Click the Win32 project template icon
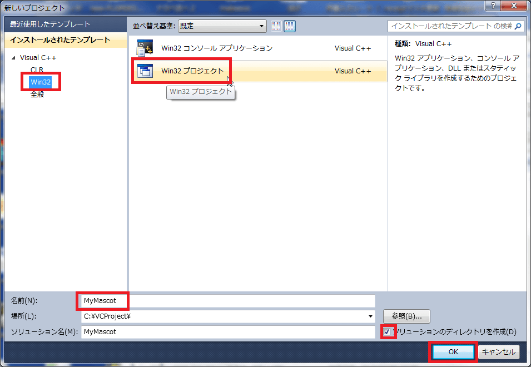This screenshot has height=367, width=531. (145, 71)
